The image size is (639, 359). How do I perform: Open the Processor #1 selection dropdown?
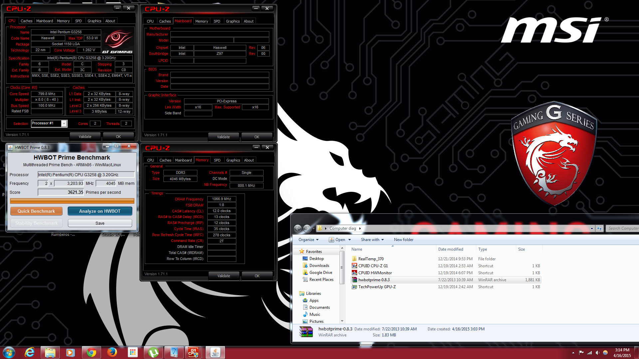[x=64, y=124]
